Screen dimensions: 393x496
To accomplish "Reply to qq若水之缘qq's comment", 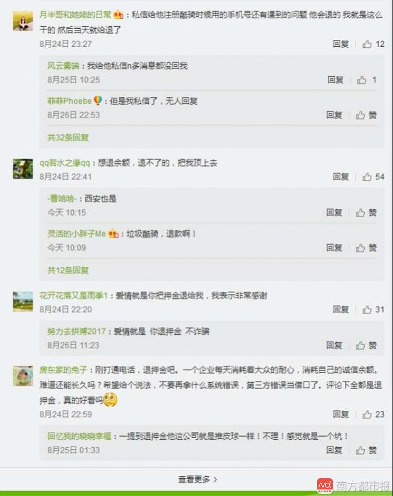I will click(x=341, y=176).
